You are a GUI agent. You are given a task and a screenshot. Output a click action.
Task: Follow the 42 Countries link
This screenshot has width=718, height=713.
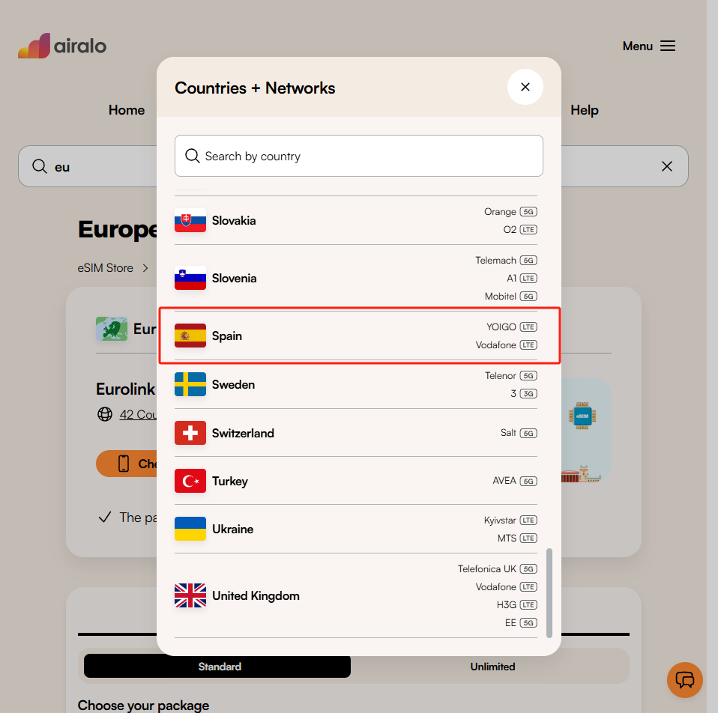point(139,414)
